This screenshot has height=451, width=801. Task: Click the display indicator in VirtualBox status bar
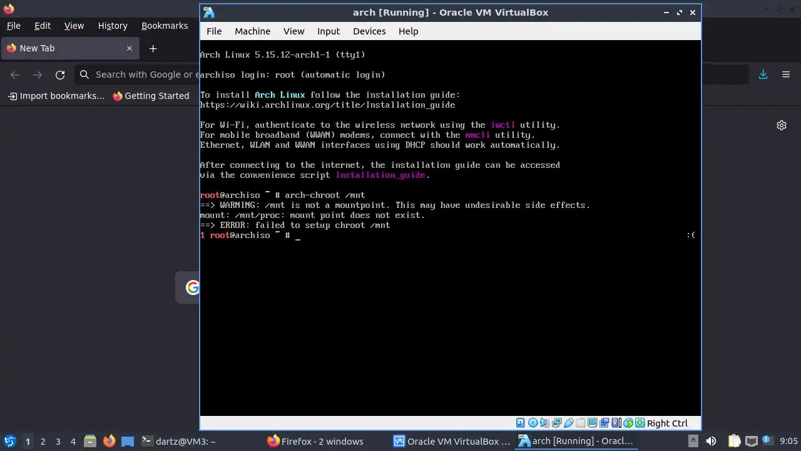(x=592, y=423)
